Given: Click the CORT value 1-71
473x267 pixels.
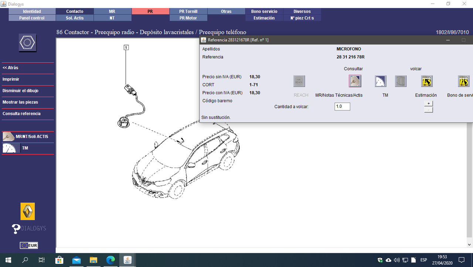Looking at the screenshot, I should (253, 85).
